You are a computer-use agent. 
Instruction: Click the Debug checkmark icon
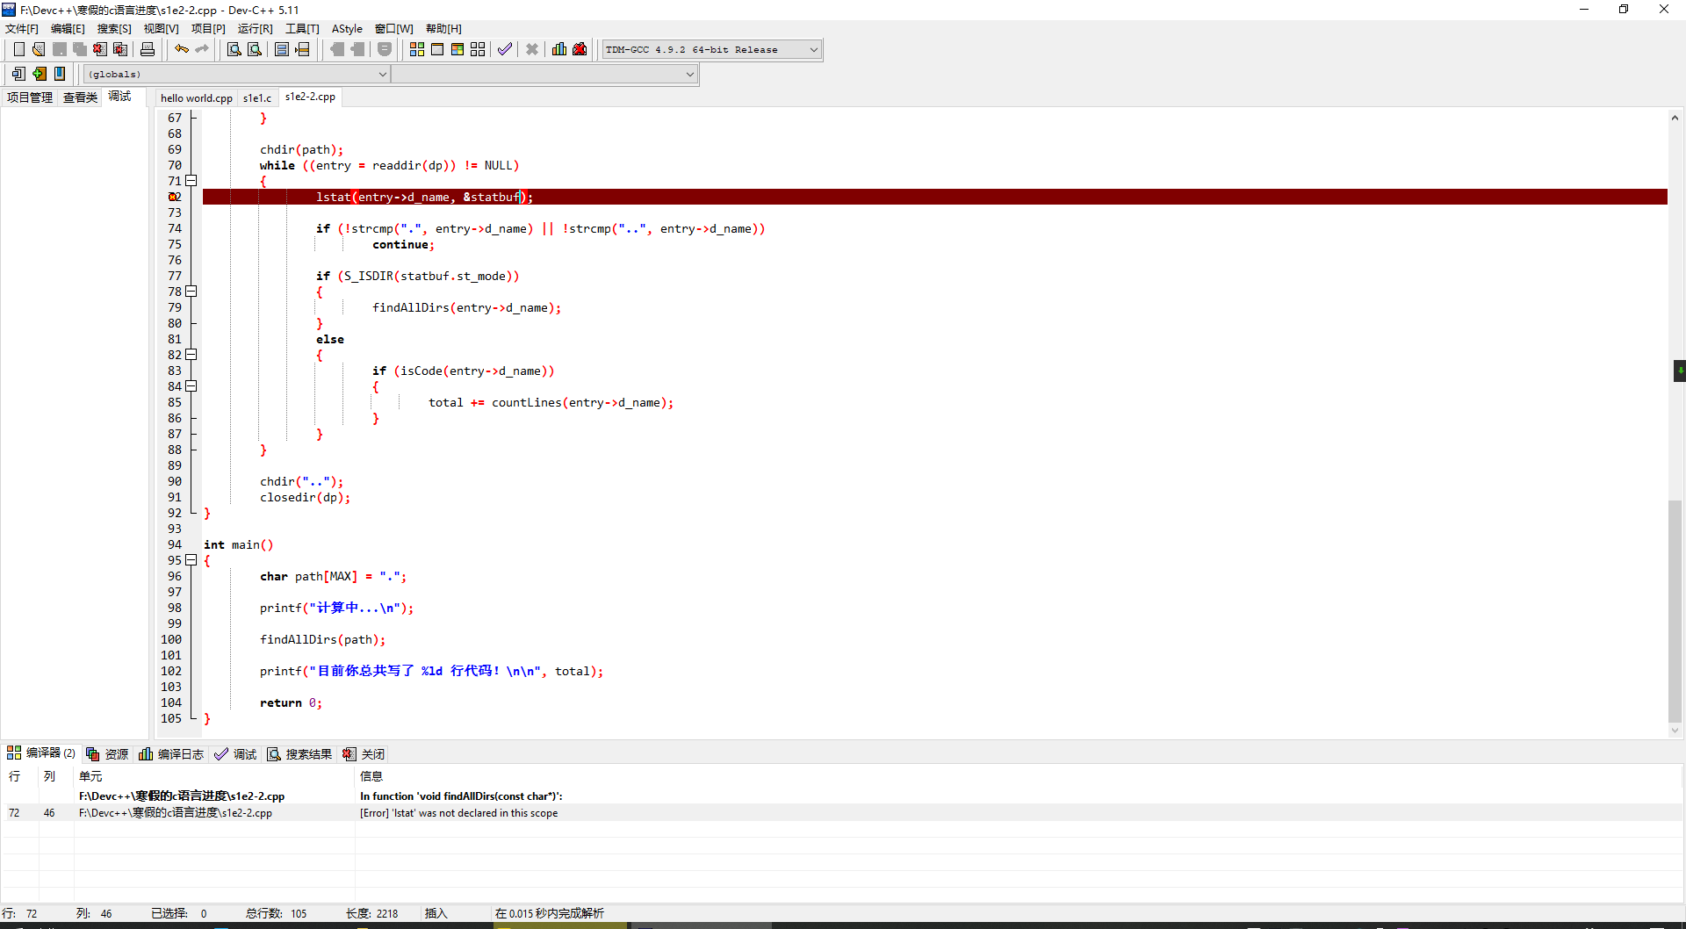coord(505,49)
